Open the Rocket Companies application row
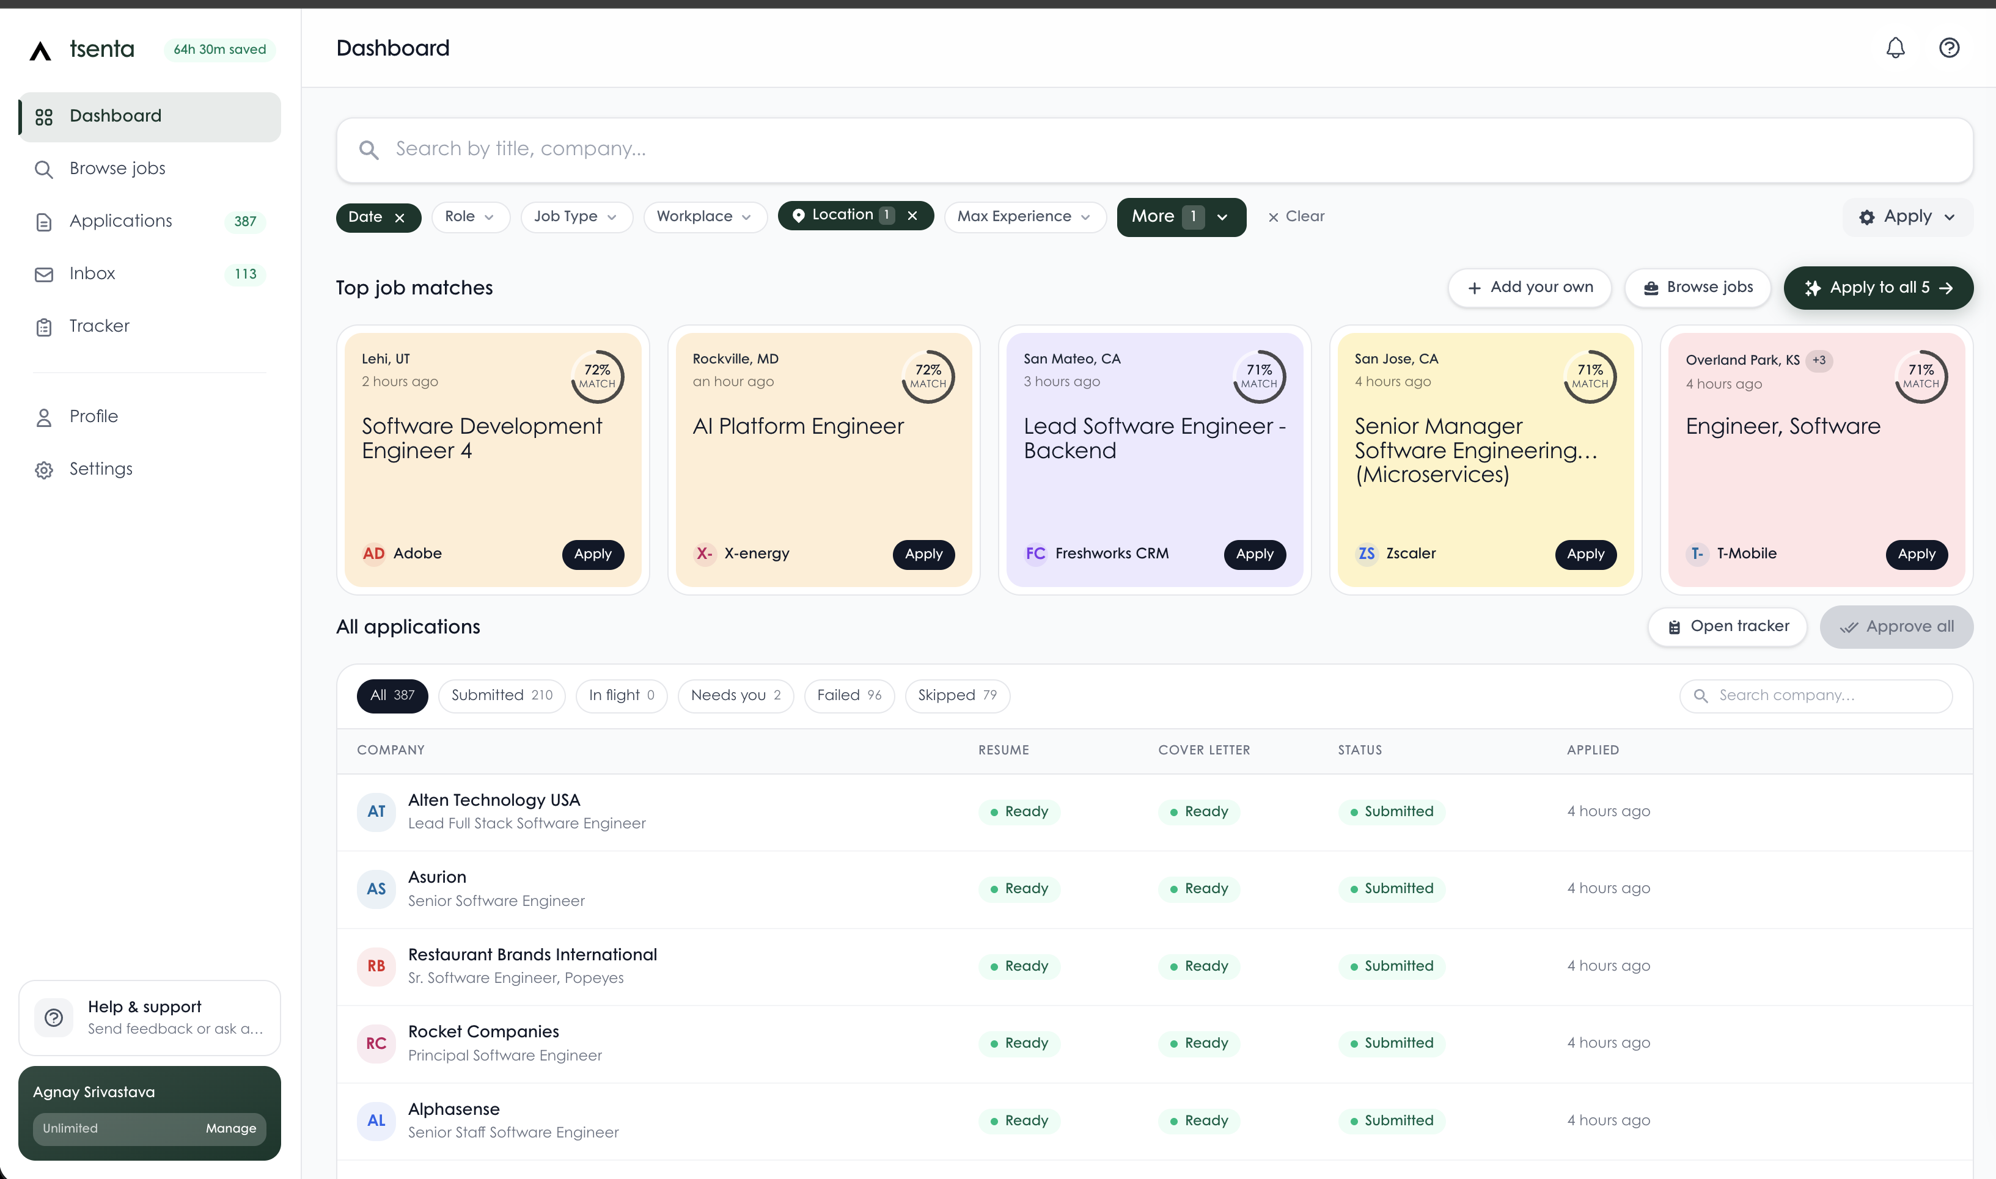This screenshot has width=1996, height=1179. [1154, 1044]
